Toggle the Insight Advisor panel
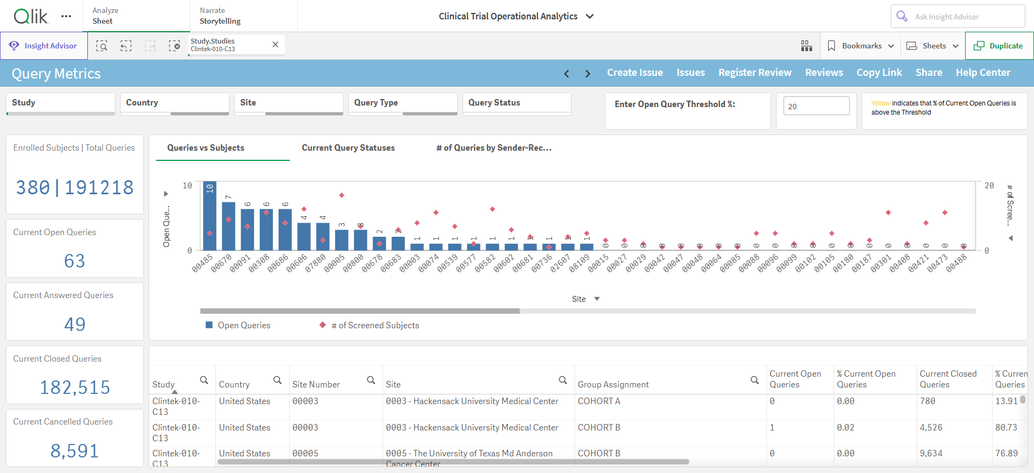Image resolution: width=1034 pixels, height=473 pixels. click(44, 46)
